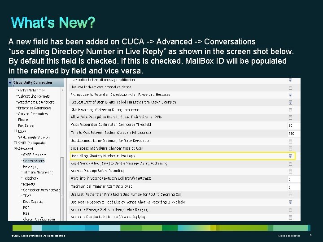Image resolution: width=323 pixels, height=242 pixels.
Task: Toggle Use star to deactivate notification device
Action: pos(290,88)
